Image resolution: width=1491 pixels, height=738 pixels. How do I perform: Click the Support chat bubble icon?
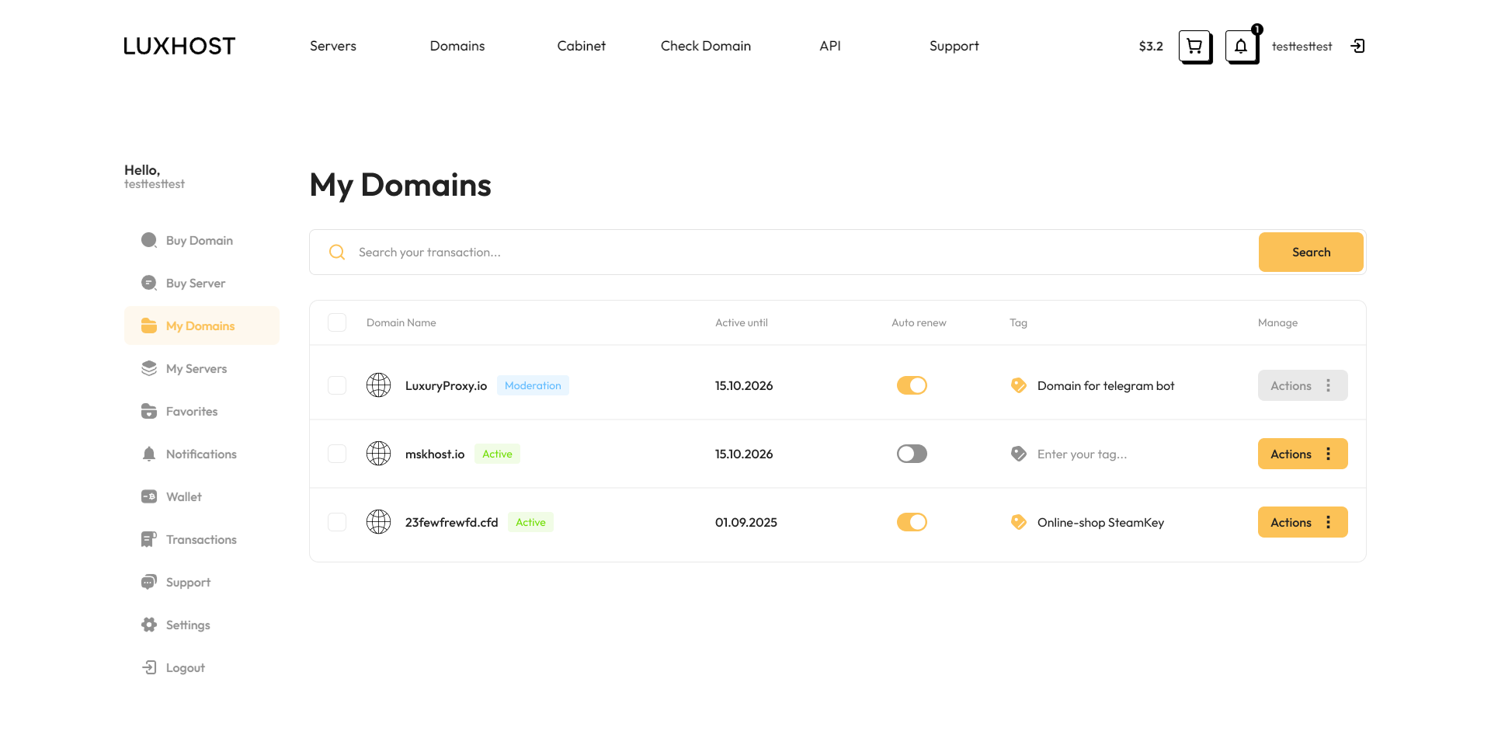click(x=149, y=582)
